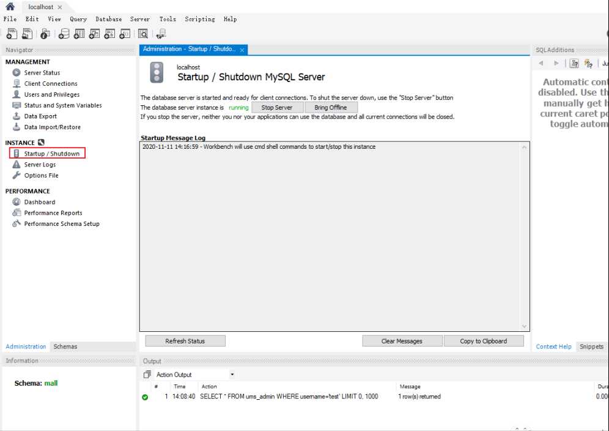Click the Performance Reports icon
Screen dimensions: 609x431
coord(17,212)
